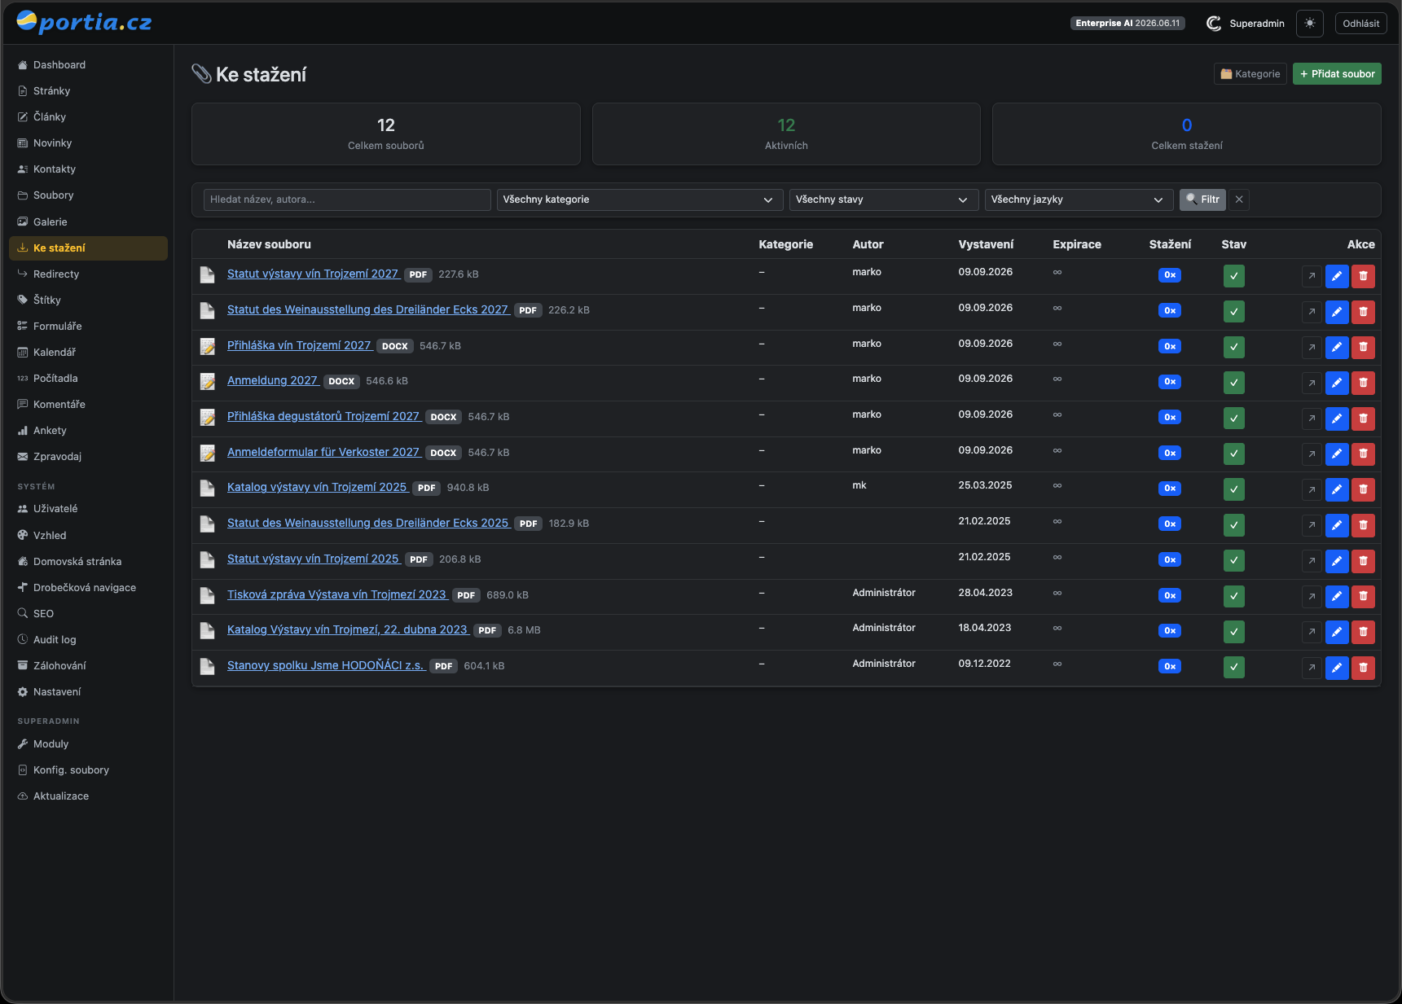Open Zálohování in the sidebar
The image size is (1402, 1004).
click(88, 665)
